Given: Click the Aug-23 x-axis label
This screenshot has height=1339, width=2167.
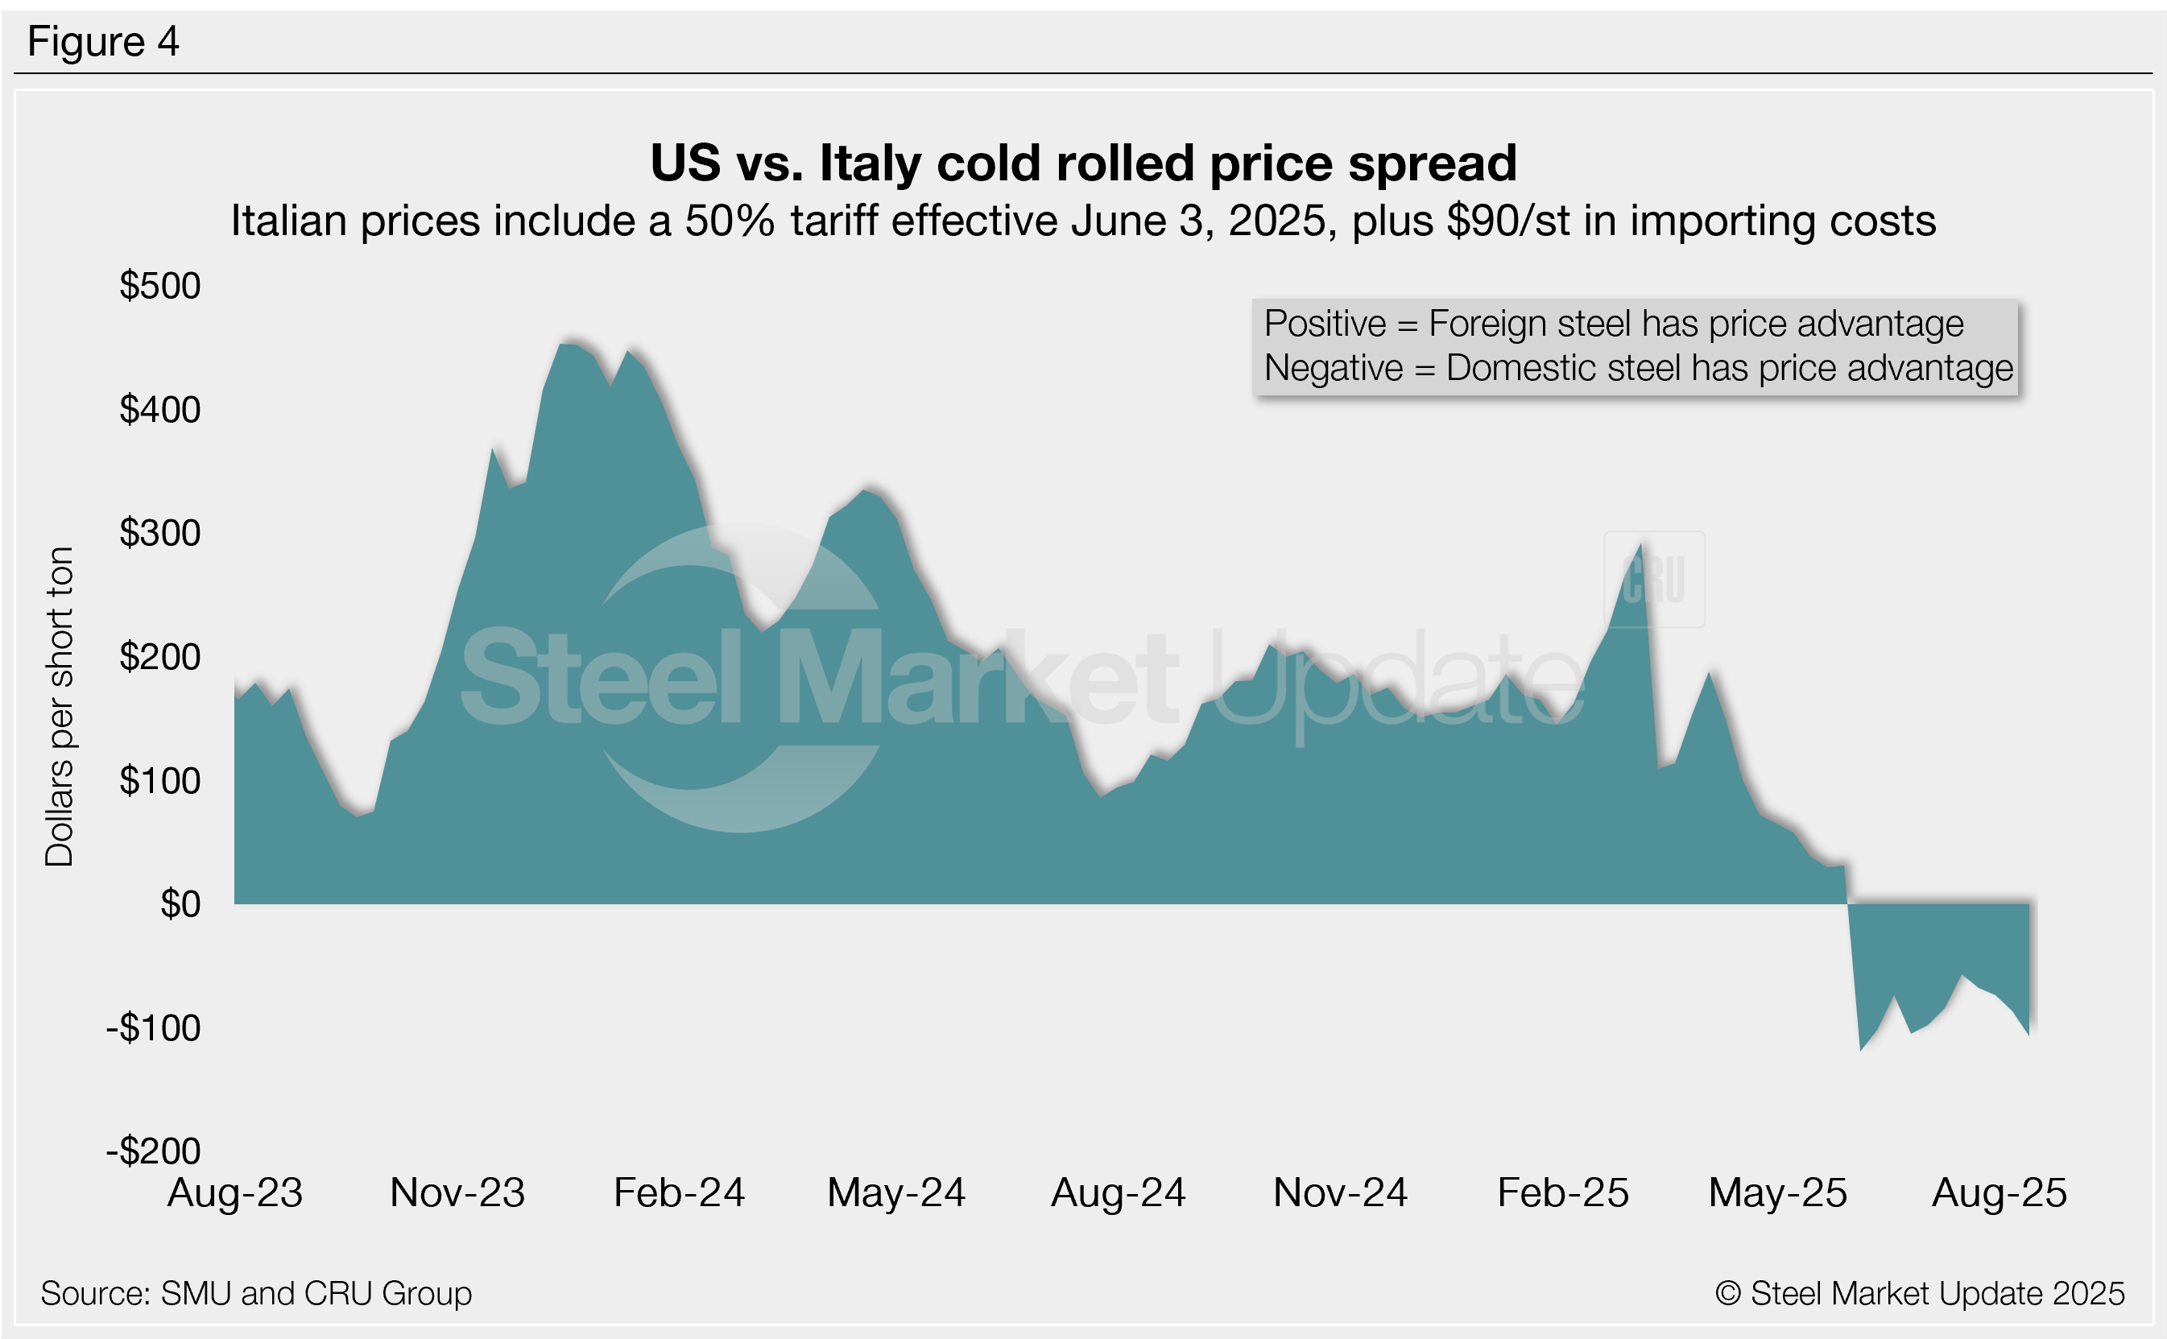Looking at the screenshot, I should [x=234, y=1193].
